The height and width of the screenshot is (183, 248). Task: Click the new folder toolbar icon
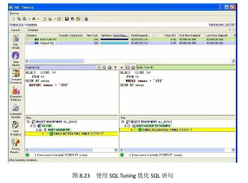(45, 19)
